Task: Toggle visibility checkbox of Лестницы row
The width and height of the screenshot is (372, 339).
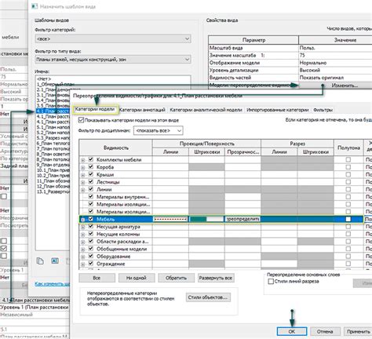Action: (91, 181)
